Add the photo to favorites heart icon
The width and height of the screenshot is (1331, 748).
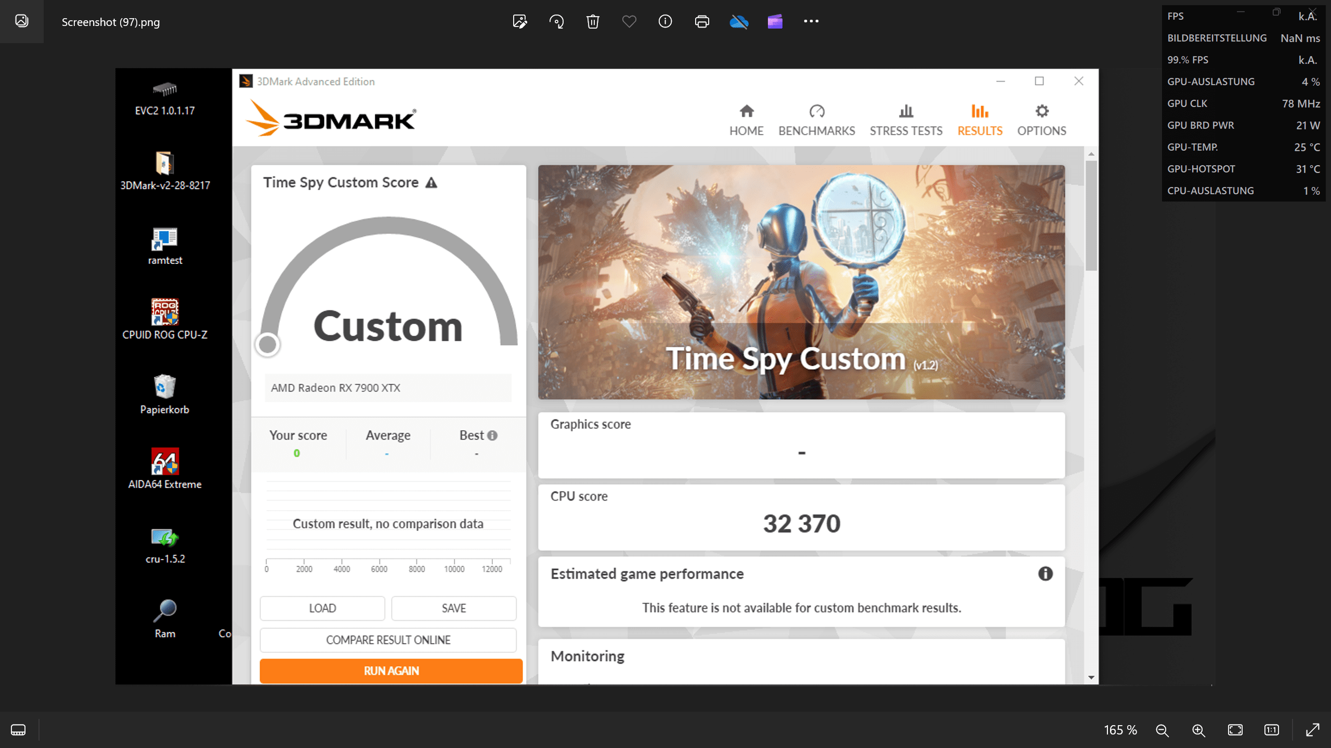pos(629,21)
